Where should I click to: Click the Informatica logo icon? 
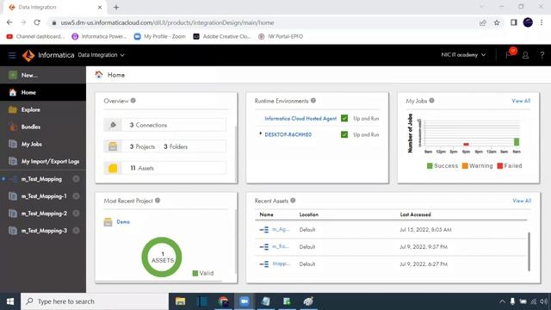[x=28, y=55]
